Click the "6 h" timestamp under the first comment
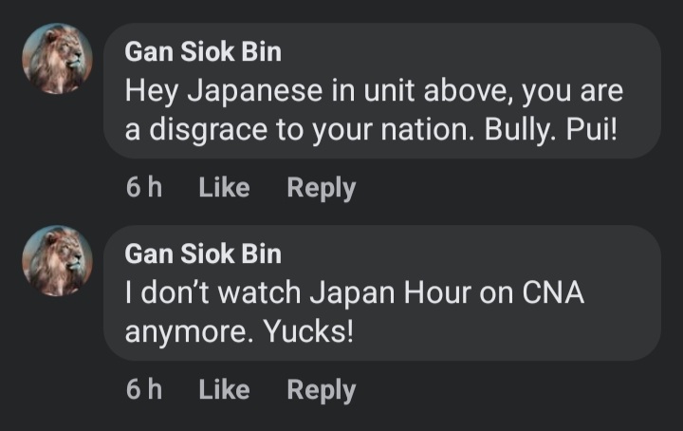Viewport: 683px width, 431px height. (x=143, y=188)
